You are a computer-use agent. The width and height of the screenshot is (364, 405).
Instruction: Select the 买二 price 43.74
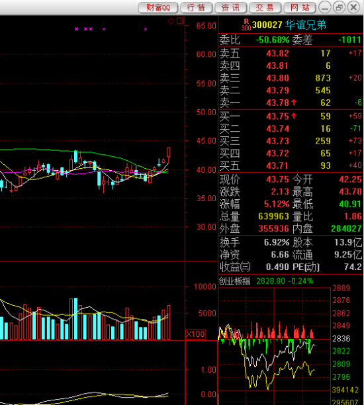tap(278, 128)
